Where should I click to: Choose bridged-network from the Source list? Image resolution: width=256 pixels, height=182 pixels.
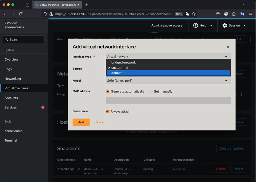click(168, 62)
